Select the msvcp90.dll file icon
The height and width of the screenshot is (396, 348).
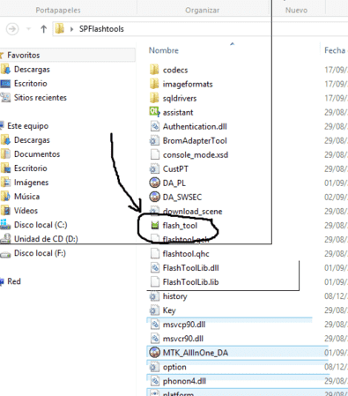point(154,325)
